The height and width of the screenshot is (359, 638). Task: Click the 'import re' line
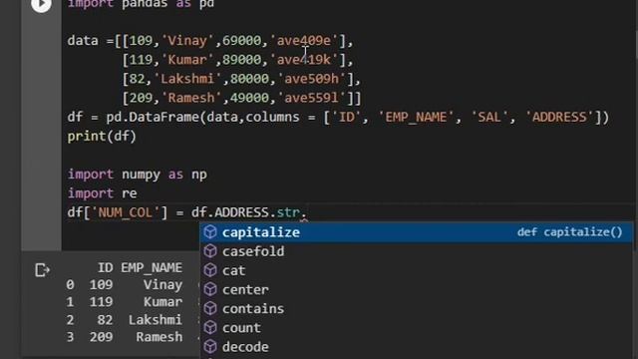(x=102, y=193)
